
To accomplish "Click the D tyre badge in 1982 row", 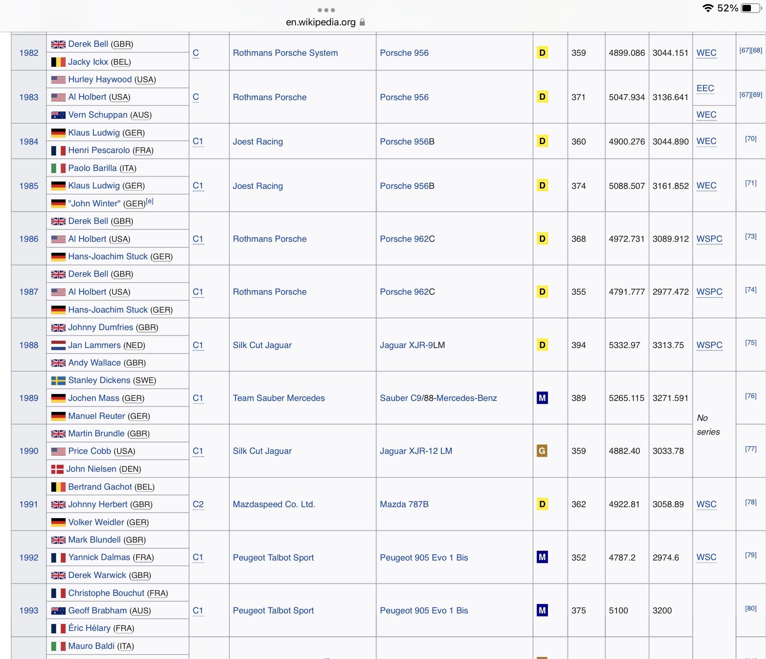I will [x=542, y=53].
